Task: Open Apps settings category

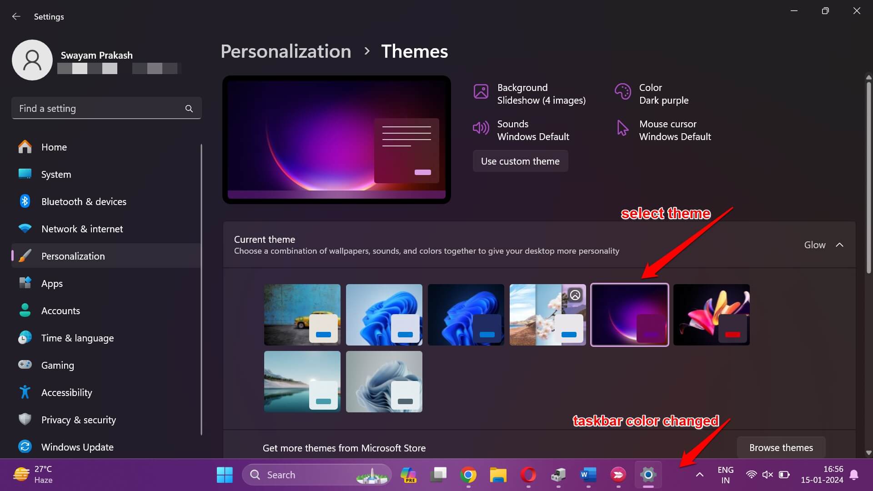Action: 106,284
